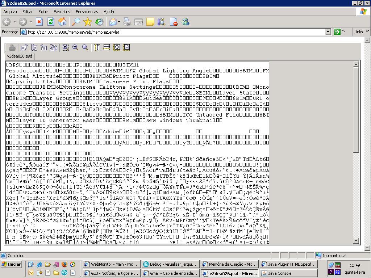The image size is (371, 278).
Task: Open the Ferramentas menu
Action: (x=87, y=12)
